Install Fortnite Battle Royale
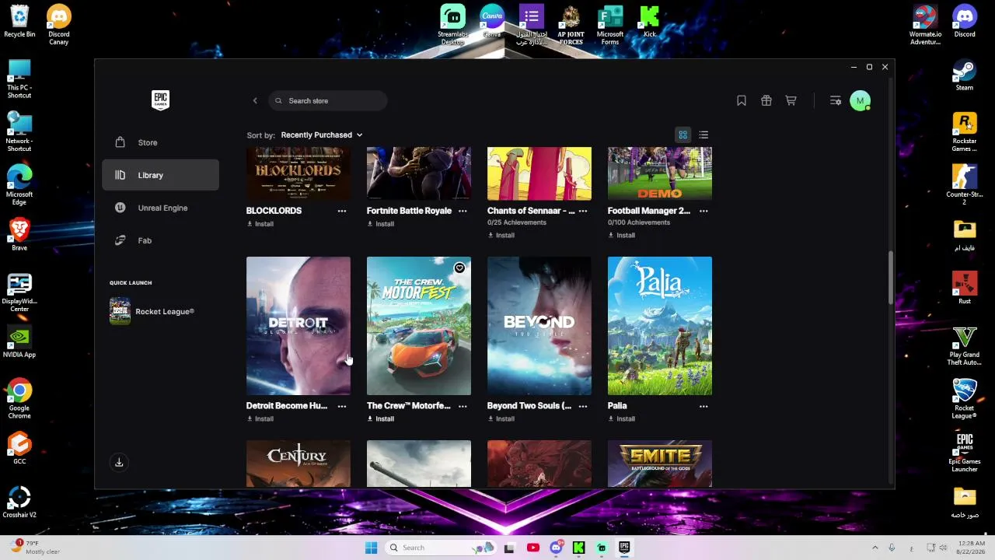This screenshot has height=560, width=995. [381, 224]
